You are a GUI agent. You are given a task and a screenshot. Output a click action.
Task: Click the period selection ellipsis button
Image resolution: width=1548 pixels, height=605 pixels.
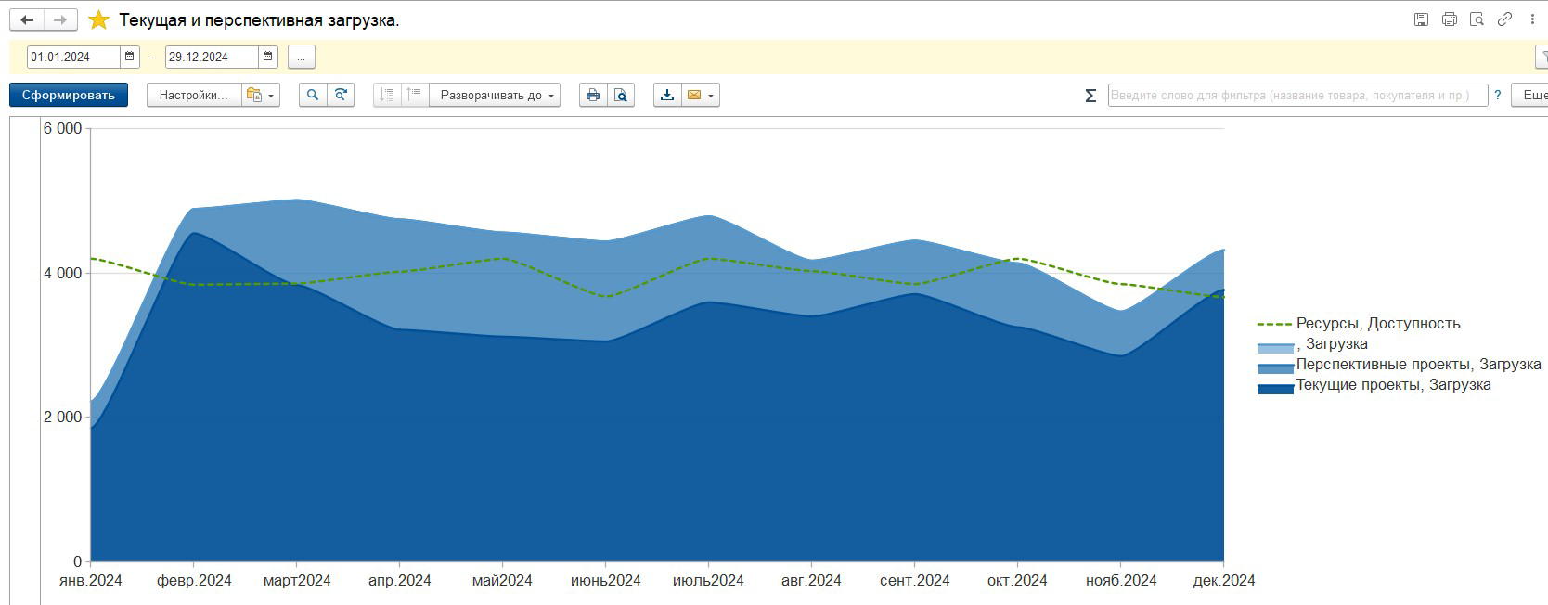[x=301, y=57]
